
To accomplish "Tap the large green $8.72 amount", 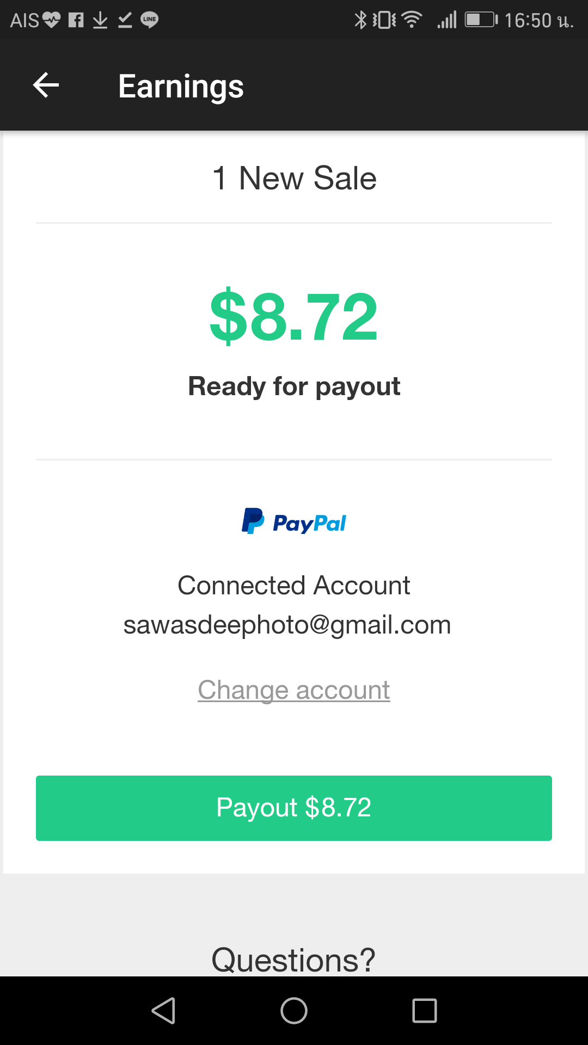I will point(294,316).
